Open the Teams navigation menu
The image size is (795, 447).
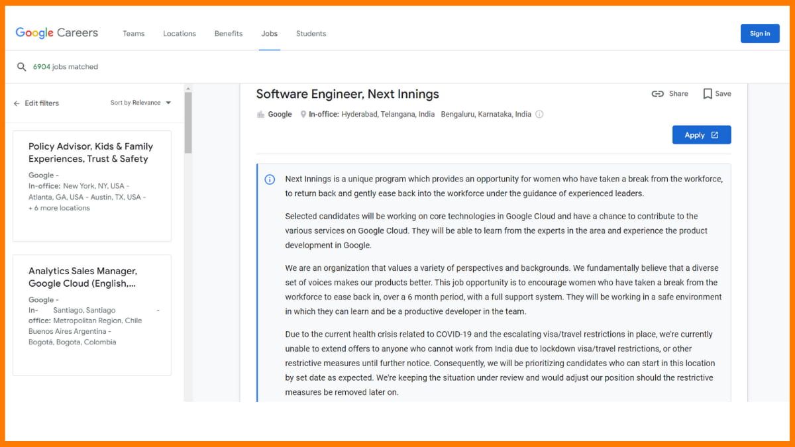(x=133, y=33)
